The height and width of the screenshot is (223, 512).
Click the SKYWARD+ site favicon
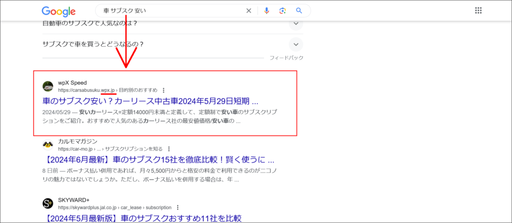pyautogui.click(x=48, y=204)
